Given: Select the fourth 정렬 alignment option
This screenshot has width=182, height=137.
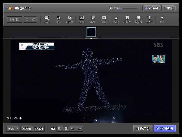Looking at the screenshot, I should (x=79, y=129).
